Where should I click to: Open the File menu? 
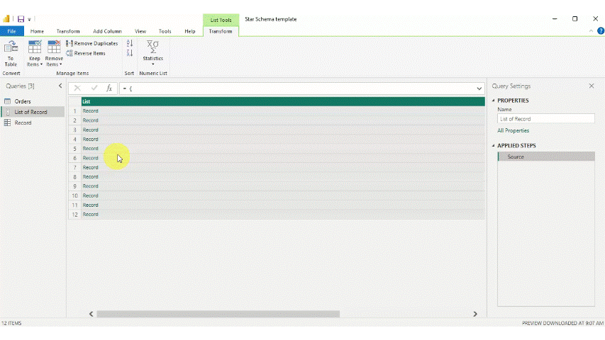pos(11,31)
